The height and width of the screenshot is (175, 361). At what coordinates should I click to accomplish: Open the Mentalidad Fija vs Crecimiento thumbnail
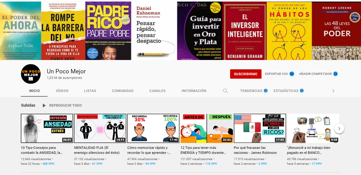click(100, 128)
